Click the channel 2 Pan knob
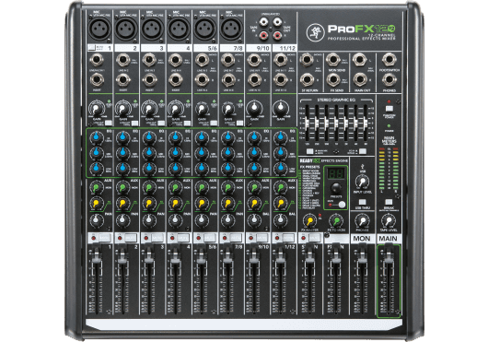The width and height of the screenshot is (488, 342). tap(122, 220)
